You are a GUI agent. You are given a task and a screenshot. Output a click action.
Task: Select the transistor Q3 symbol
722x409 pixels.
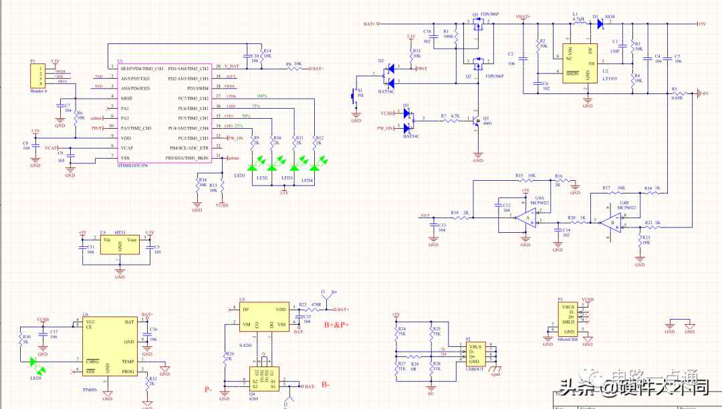477,121
